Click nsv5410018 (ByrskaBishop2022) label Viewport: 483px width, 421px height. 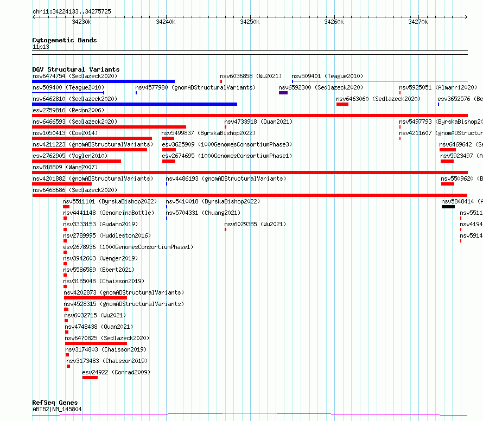(x=213, y=201)
